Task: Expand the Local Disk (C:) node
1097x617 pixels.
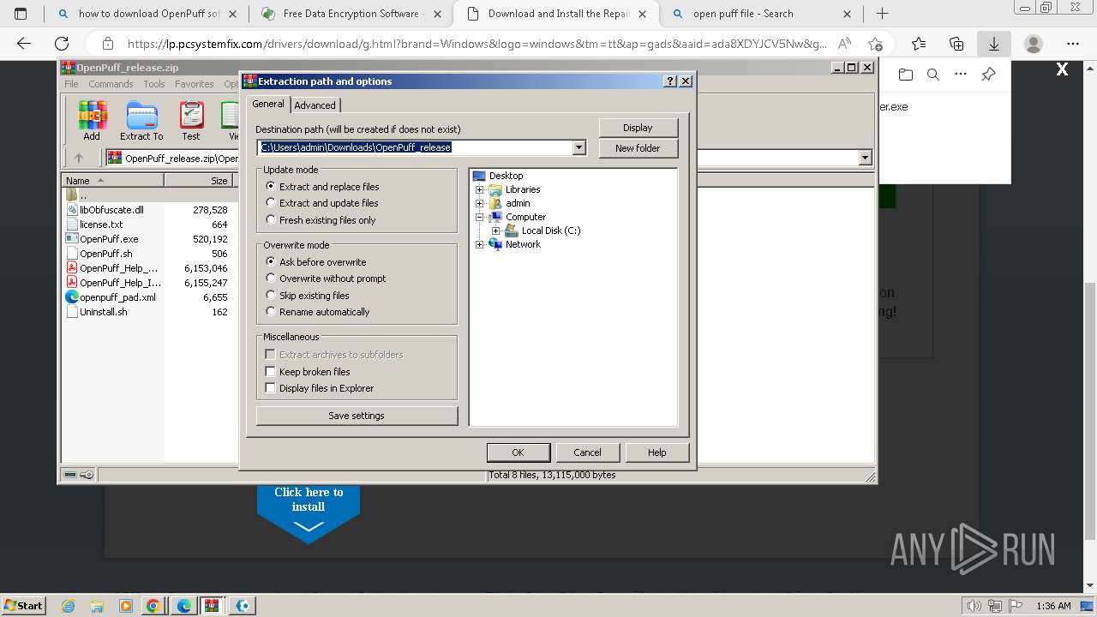Action: click(495, 231)
